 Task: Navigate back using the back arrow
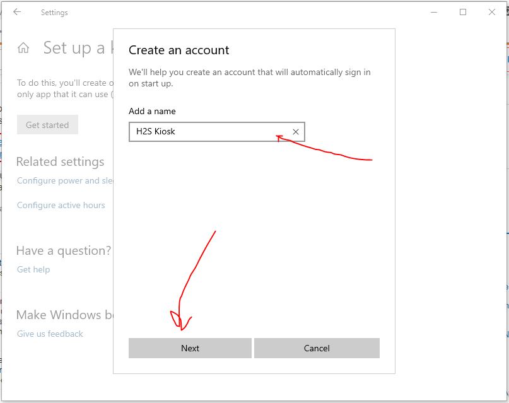17,12
